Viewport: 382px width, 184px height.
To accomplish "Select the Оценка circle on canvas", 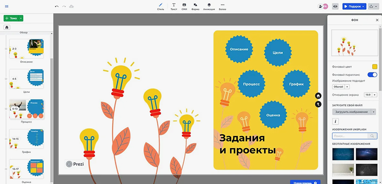I will click(273, 115).
